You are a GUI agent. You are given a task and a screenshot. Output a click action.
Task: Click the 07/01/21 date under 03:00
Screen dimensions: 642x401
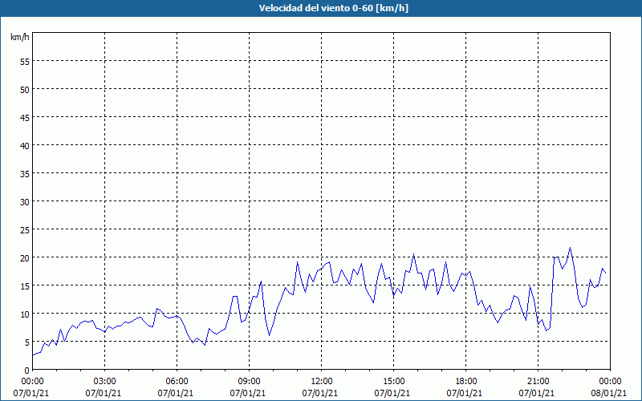(x=104, y=393)
